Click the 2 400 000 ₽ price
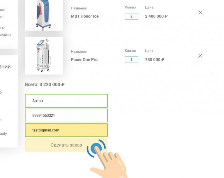 pyautogui.click(x=156, y=16)
